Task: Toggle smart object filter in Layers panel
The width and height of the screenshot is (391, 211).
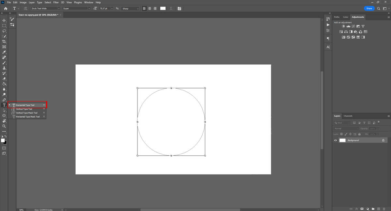Action: pyautogui.click(x=374, y=123)
